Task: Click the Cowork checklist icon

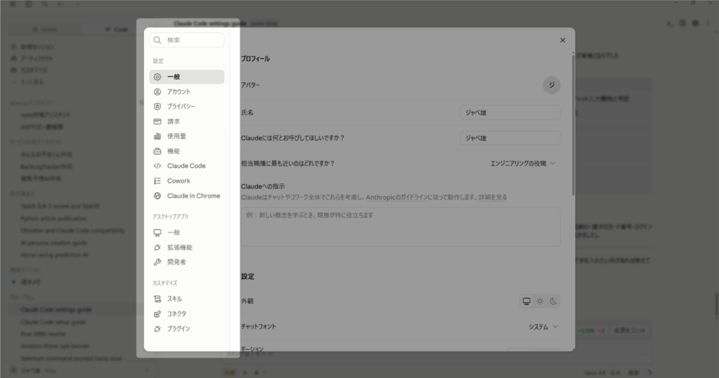Action: [x=157, y=181]
